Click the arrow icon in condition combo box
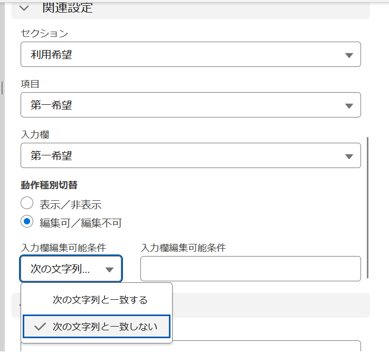This screenshot has width=389, height=354. coord(109,269)
